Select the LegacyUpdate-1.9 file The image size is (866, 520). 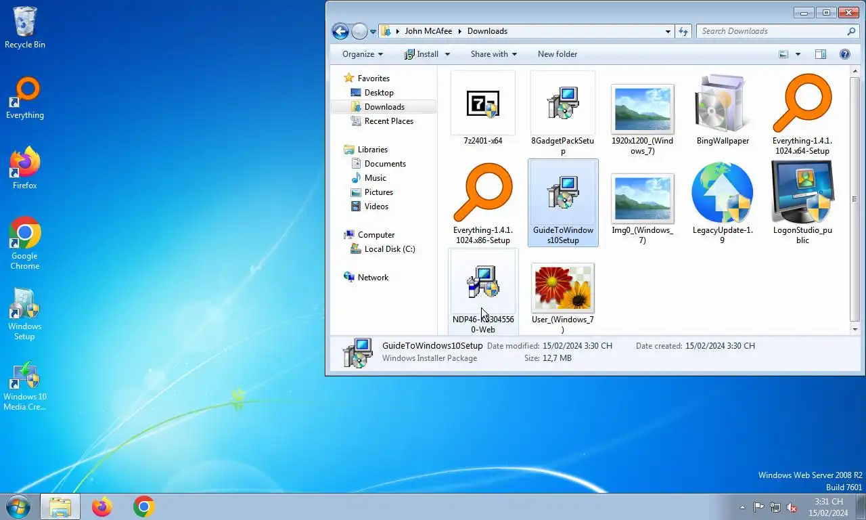click(723, 203)
